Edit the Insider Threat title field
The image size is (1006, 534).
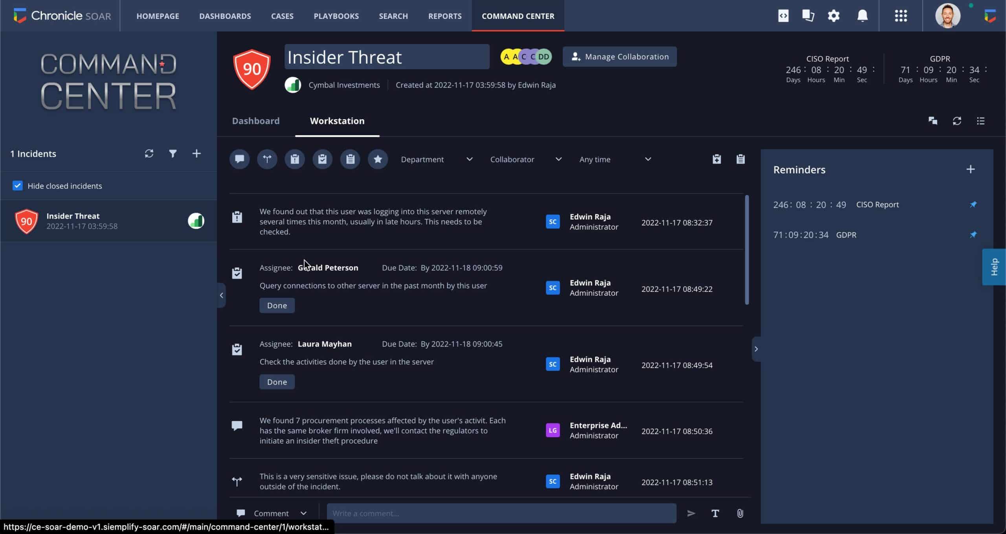pos(387,57)
